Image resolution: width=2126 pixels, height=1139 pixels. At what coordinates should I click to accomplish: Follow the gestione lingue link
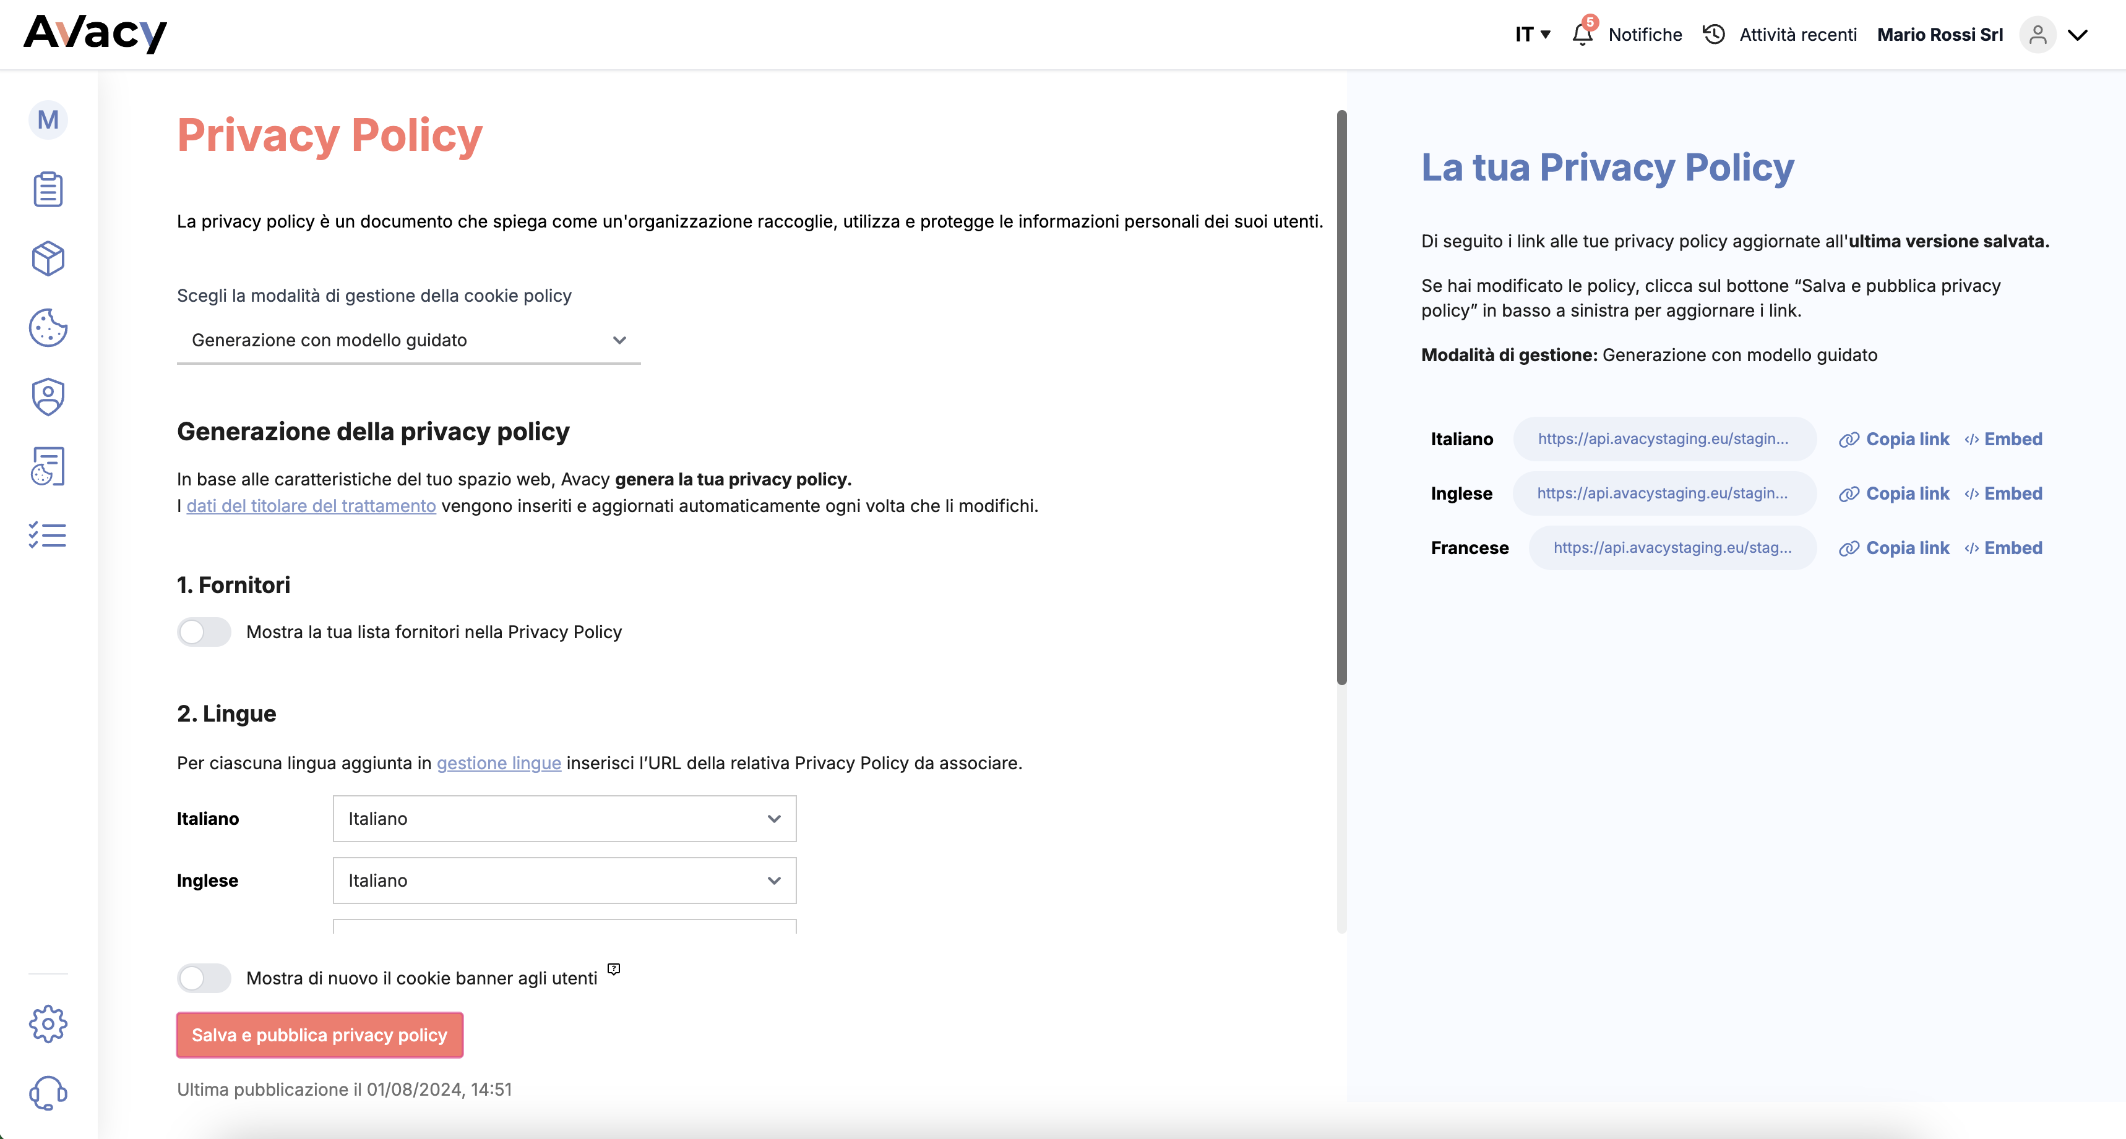click(x=499, y=763)
